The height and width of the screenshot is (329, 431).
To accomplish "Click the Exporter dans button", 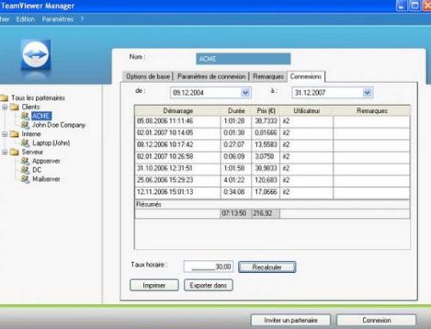I will pyautogui.click(x=209, y=285).
